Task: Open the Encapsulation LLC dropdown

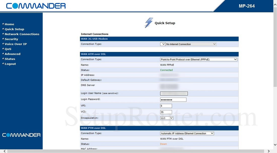Action: pyautogui.click(x=166, y=118)
